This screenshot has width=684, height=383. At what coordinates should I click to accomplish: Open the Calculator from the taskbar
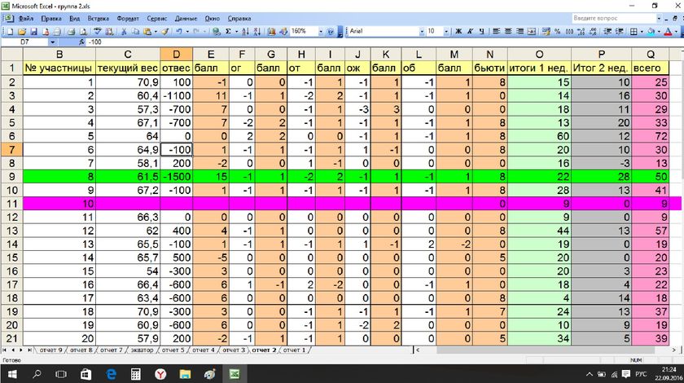pos(136,374)
